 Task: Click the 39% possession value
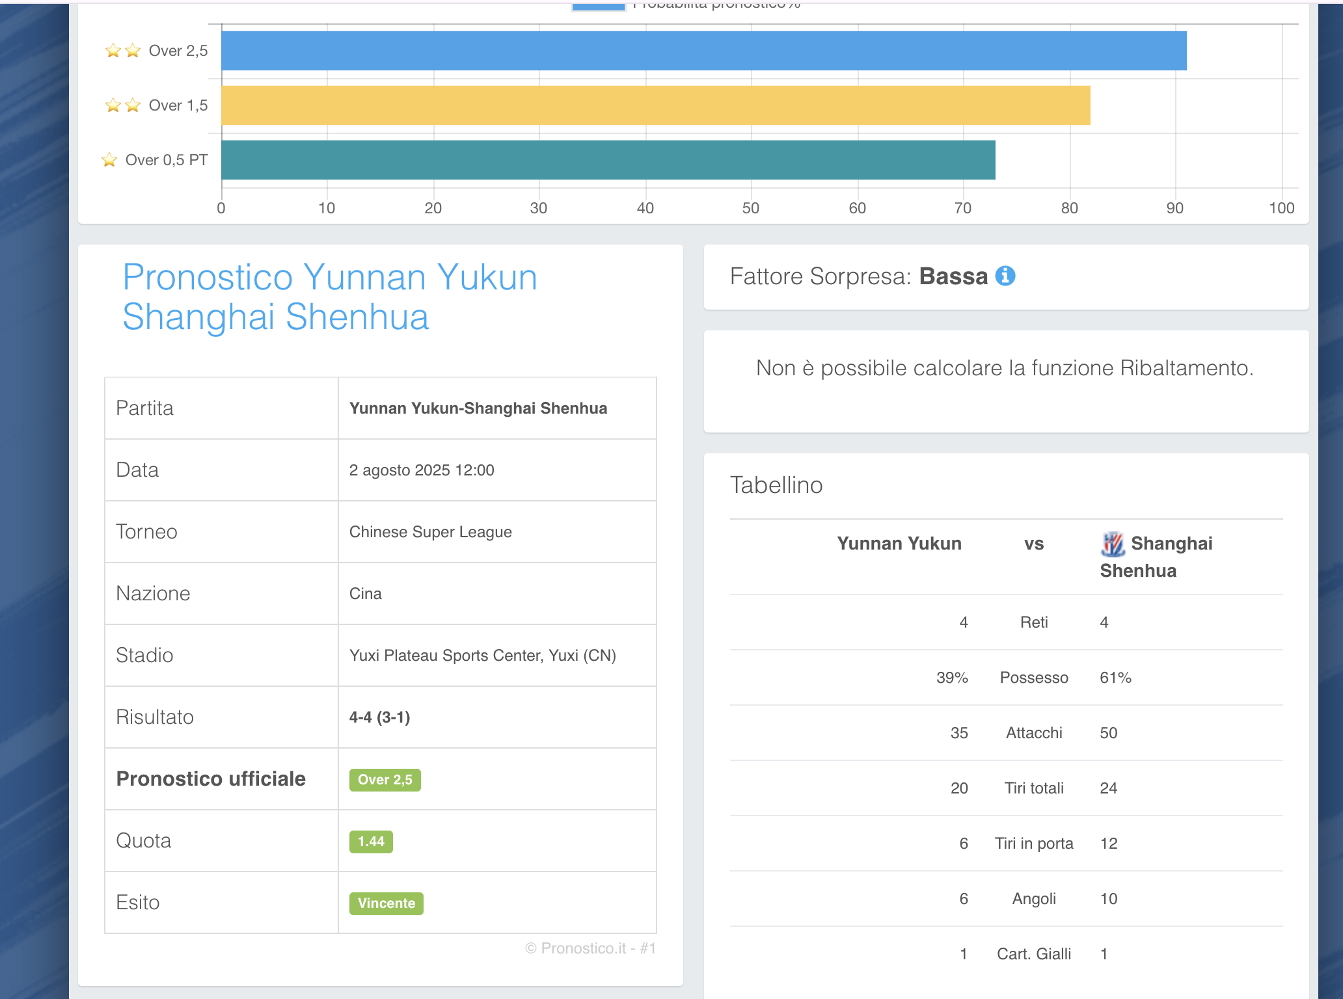952,678
